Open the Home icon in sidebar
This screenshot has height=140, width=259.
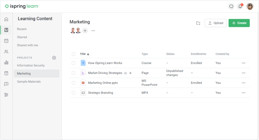(x=6, y=19)
